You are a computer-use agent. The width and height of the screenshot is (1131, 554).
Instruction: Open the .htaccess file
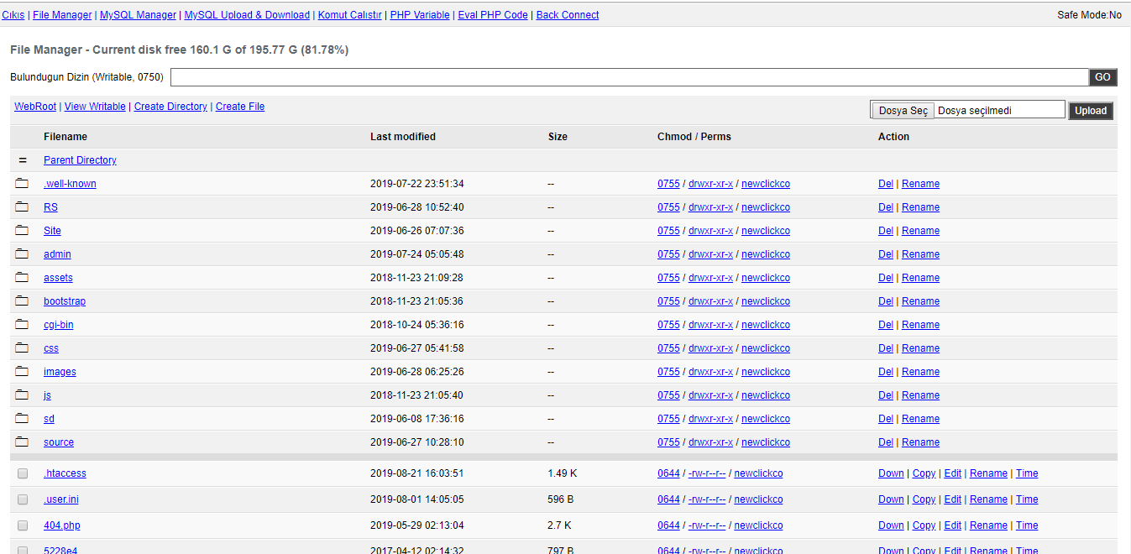(x=65, y=473)
